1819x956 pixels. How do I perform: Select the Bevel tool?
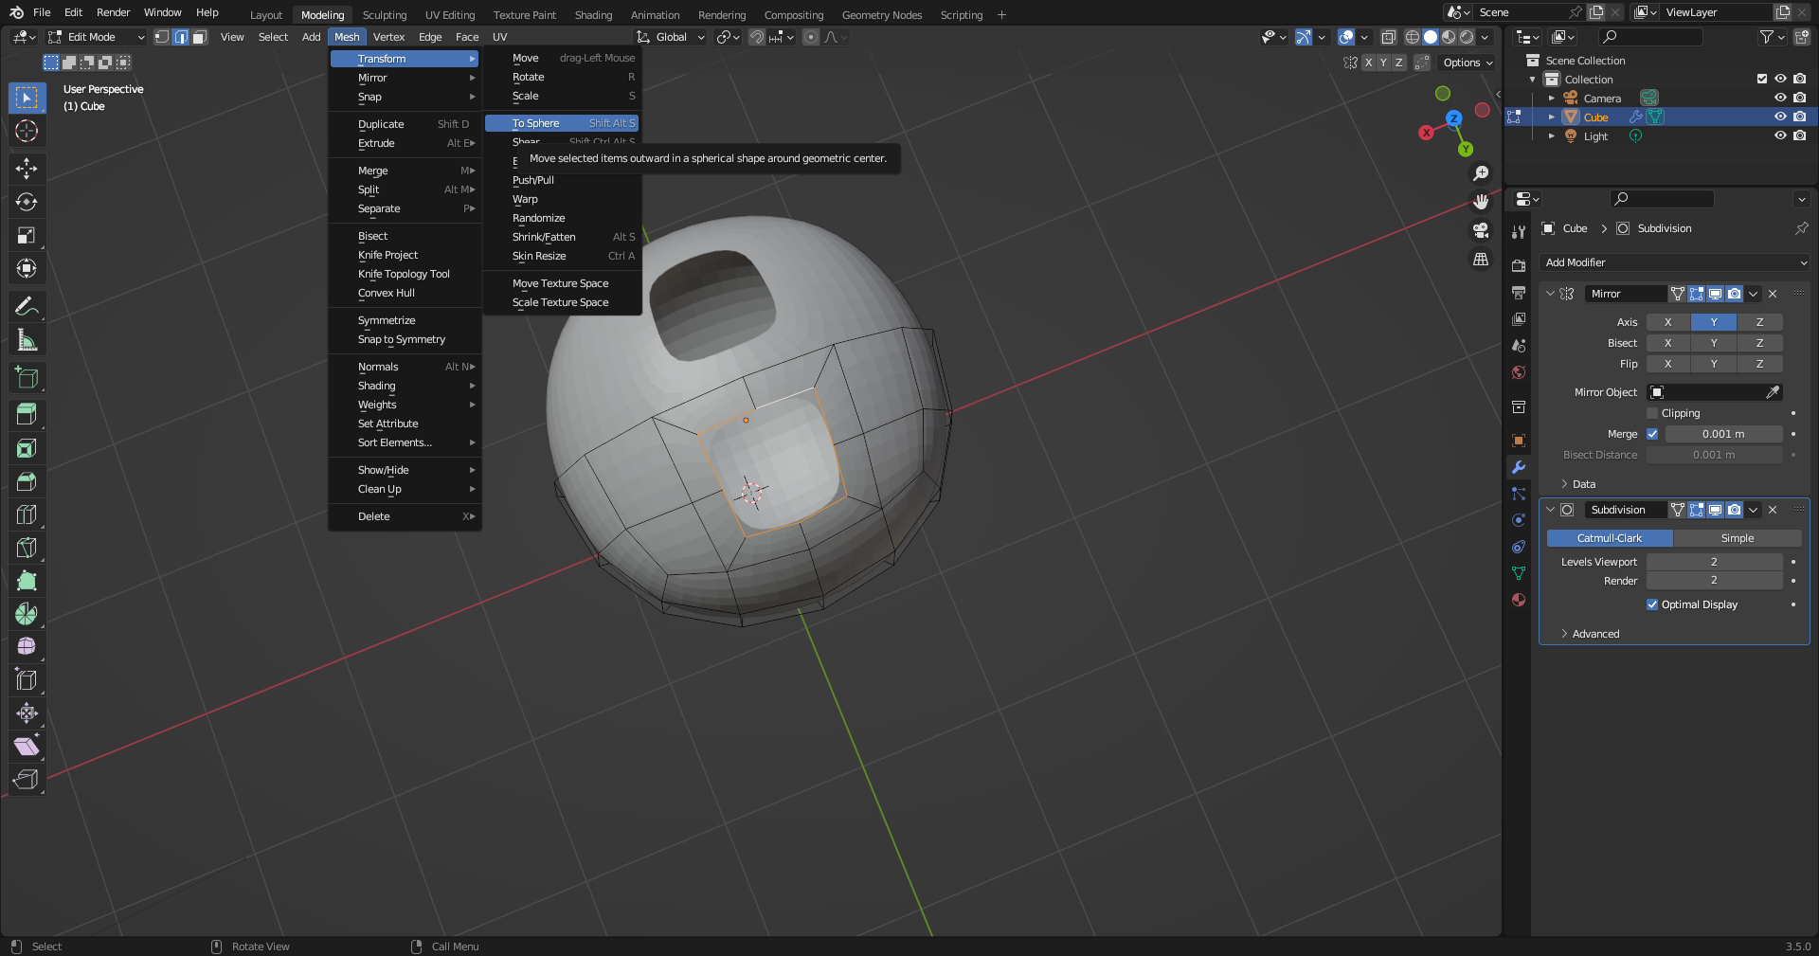pos(27,481)
